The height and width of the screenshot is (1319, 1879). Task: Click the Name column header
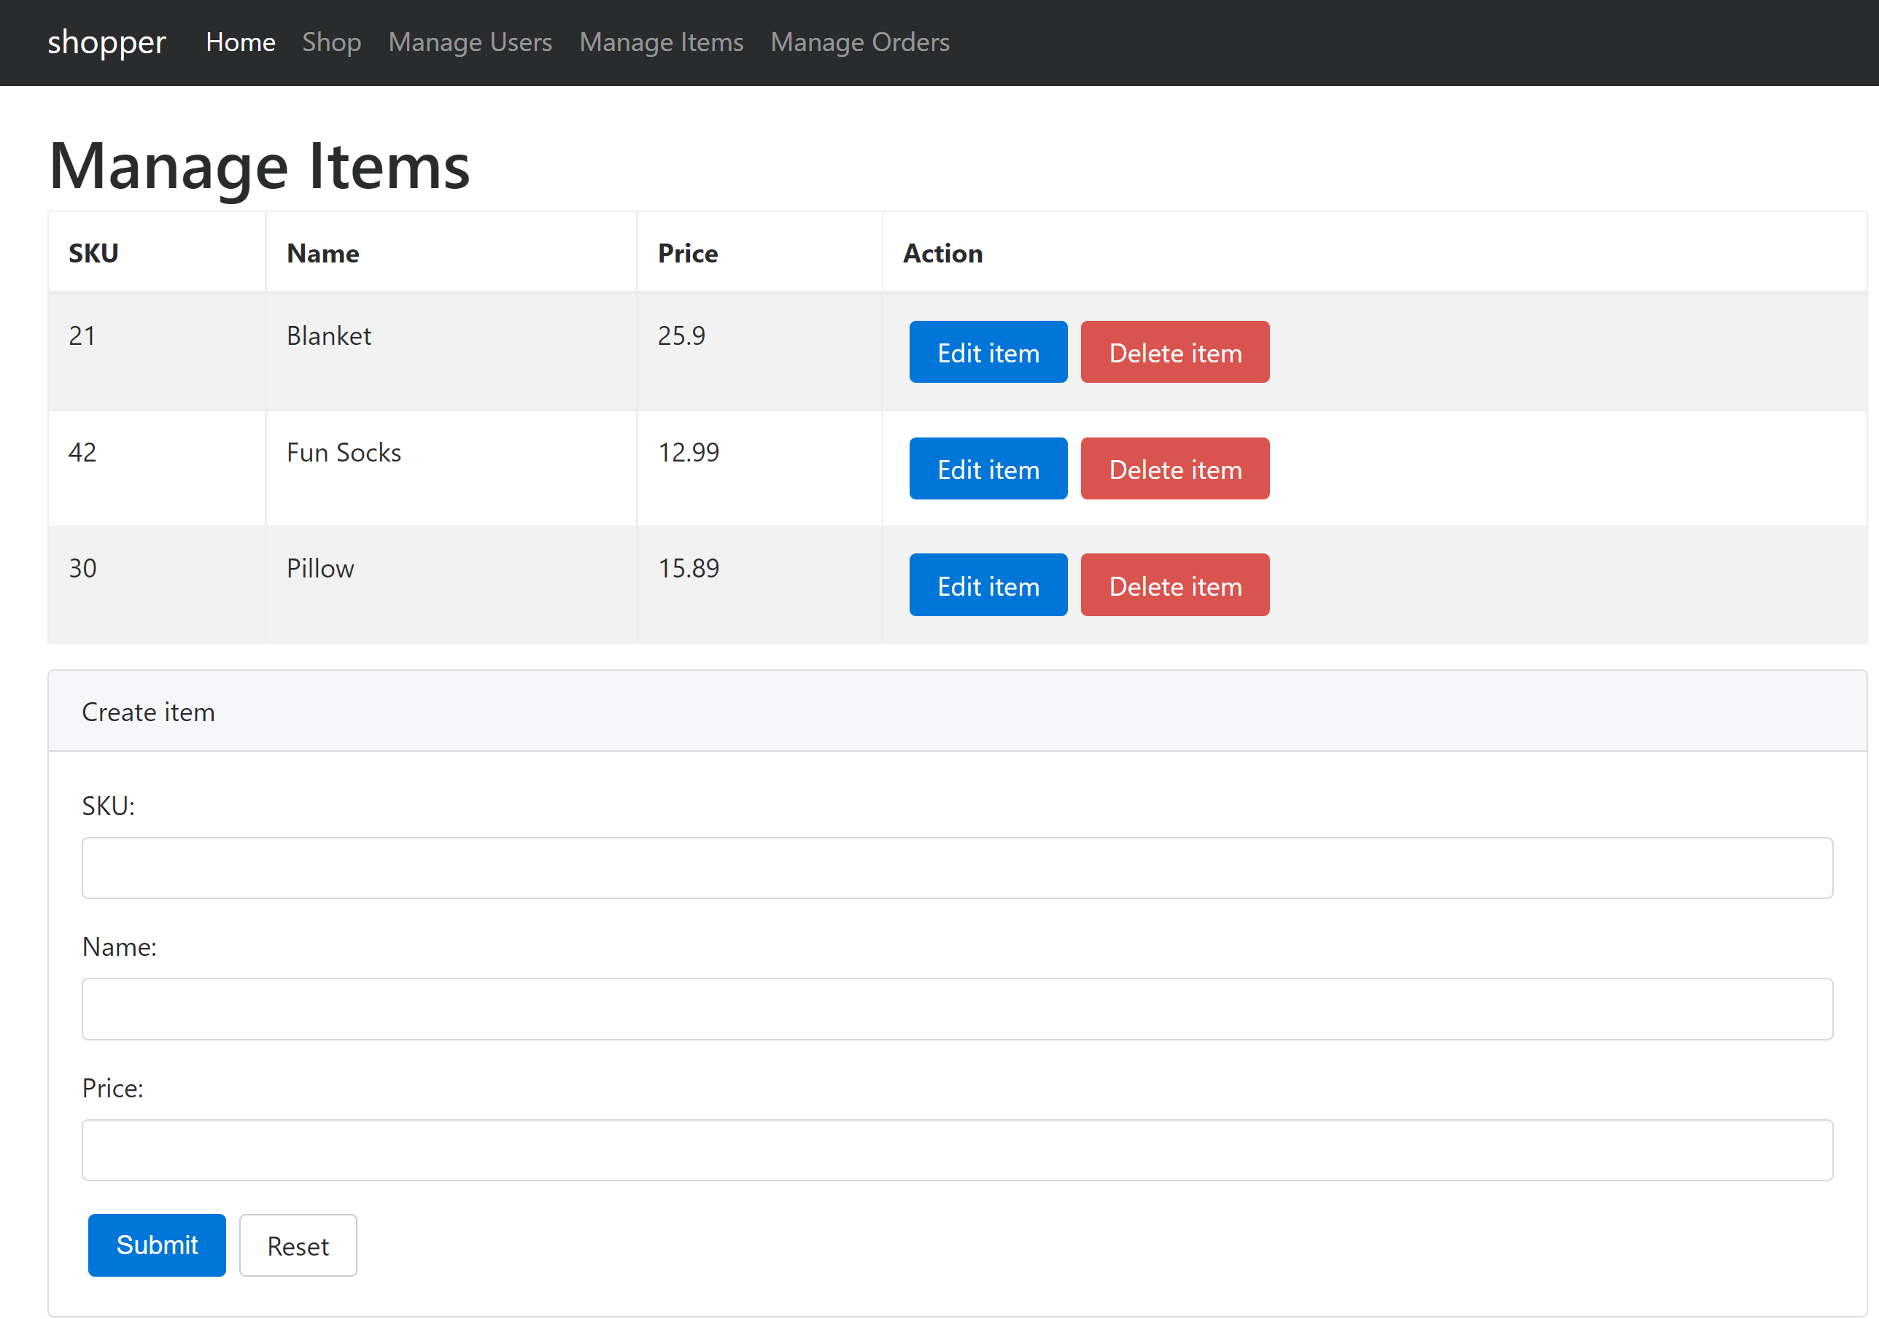(x=451, y=253)
